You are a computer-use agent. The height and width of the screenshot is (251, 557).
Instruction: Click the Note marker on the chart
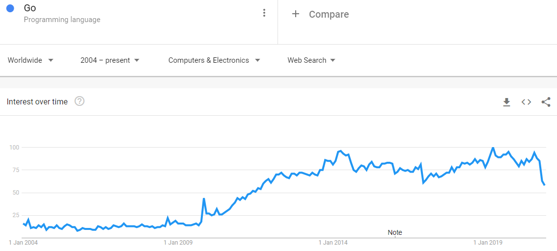point(395,233)
